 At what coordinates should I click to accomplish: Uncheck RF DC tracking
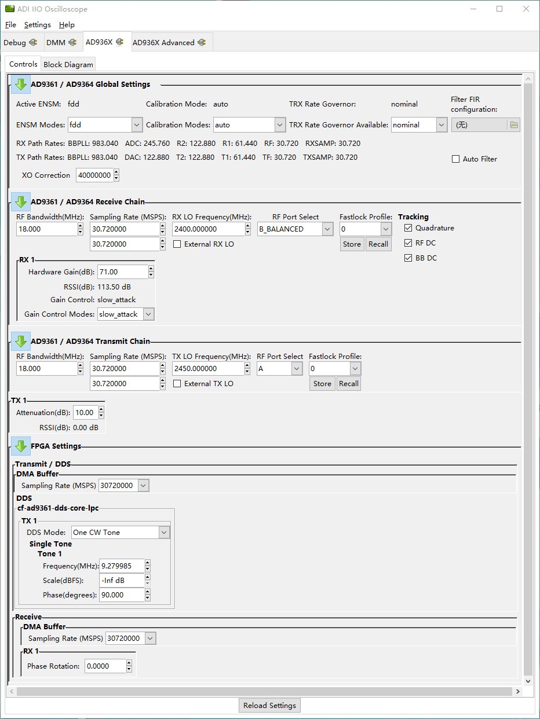408,243
